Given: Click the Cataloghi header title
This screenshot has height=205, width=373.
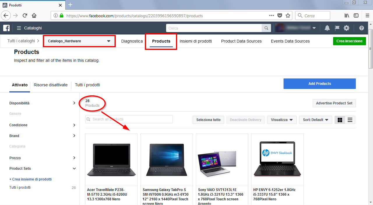Looking at the screenshot, I should point(33,28).
